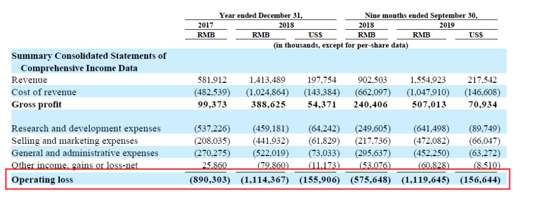This screenshot has width=534, height=199.
Task: Select the Gross profit value 99,373
Action: click(212, 104)
